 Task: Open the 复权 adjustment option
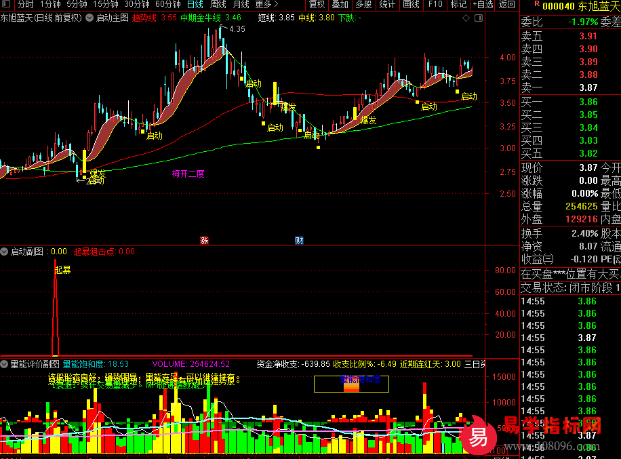(x=317, y=5)
